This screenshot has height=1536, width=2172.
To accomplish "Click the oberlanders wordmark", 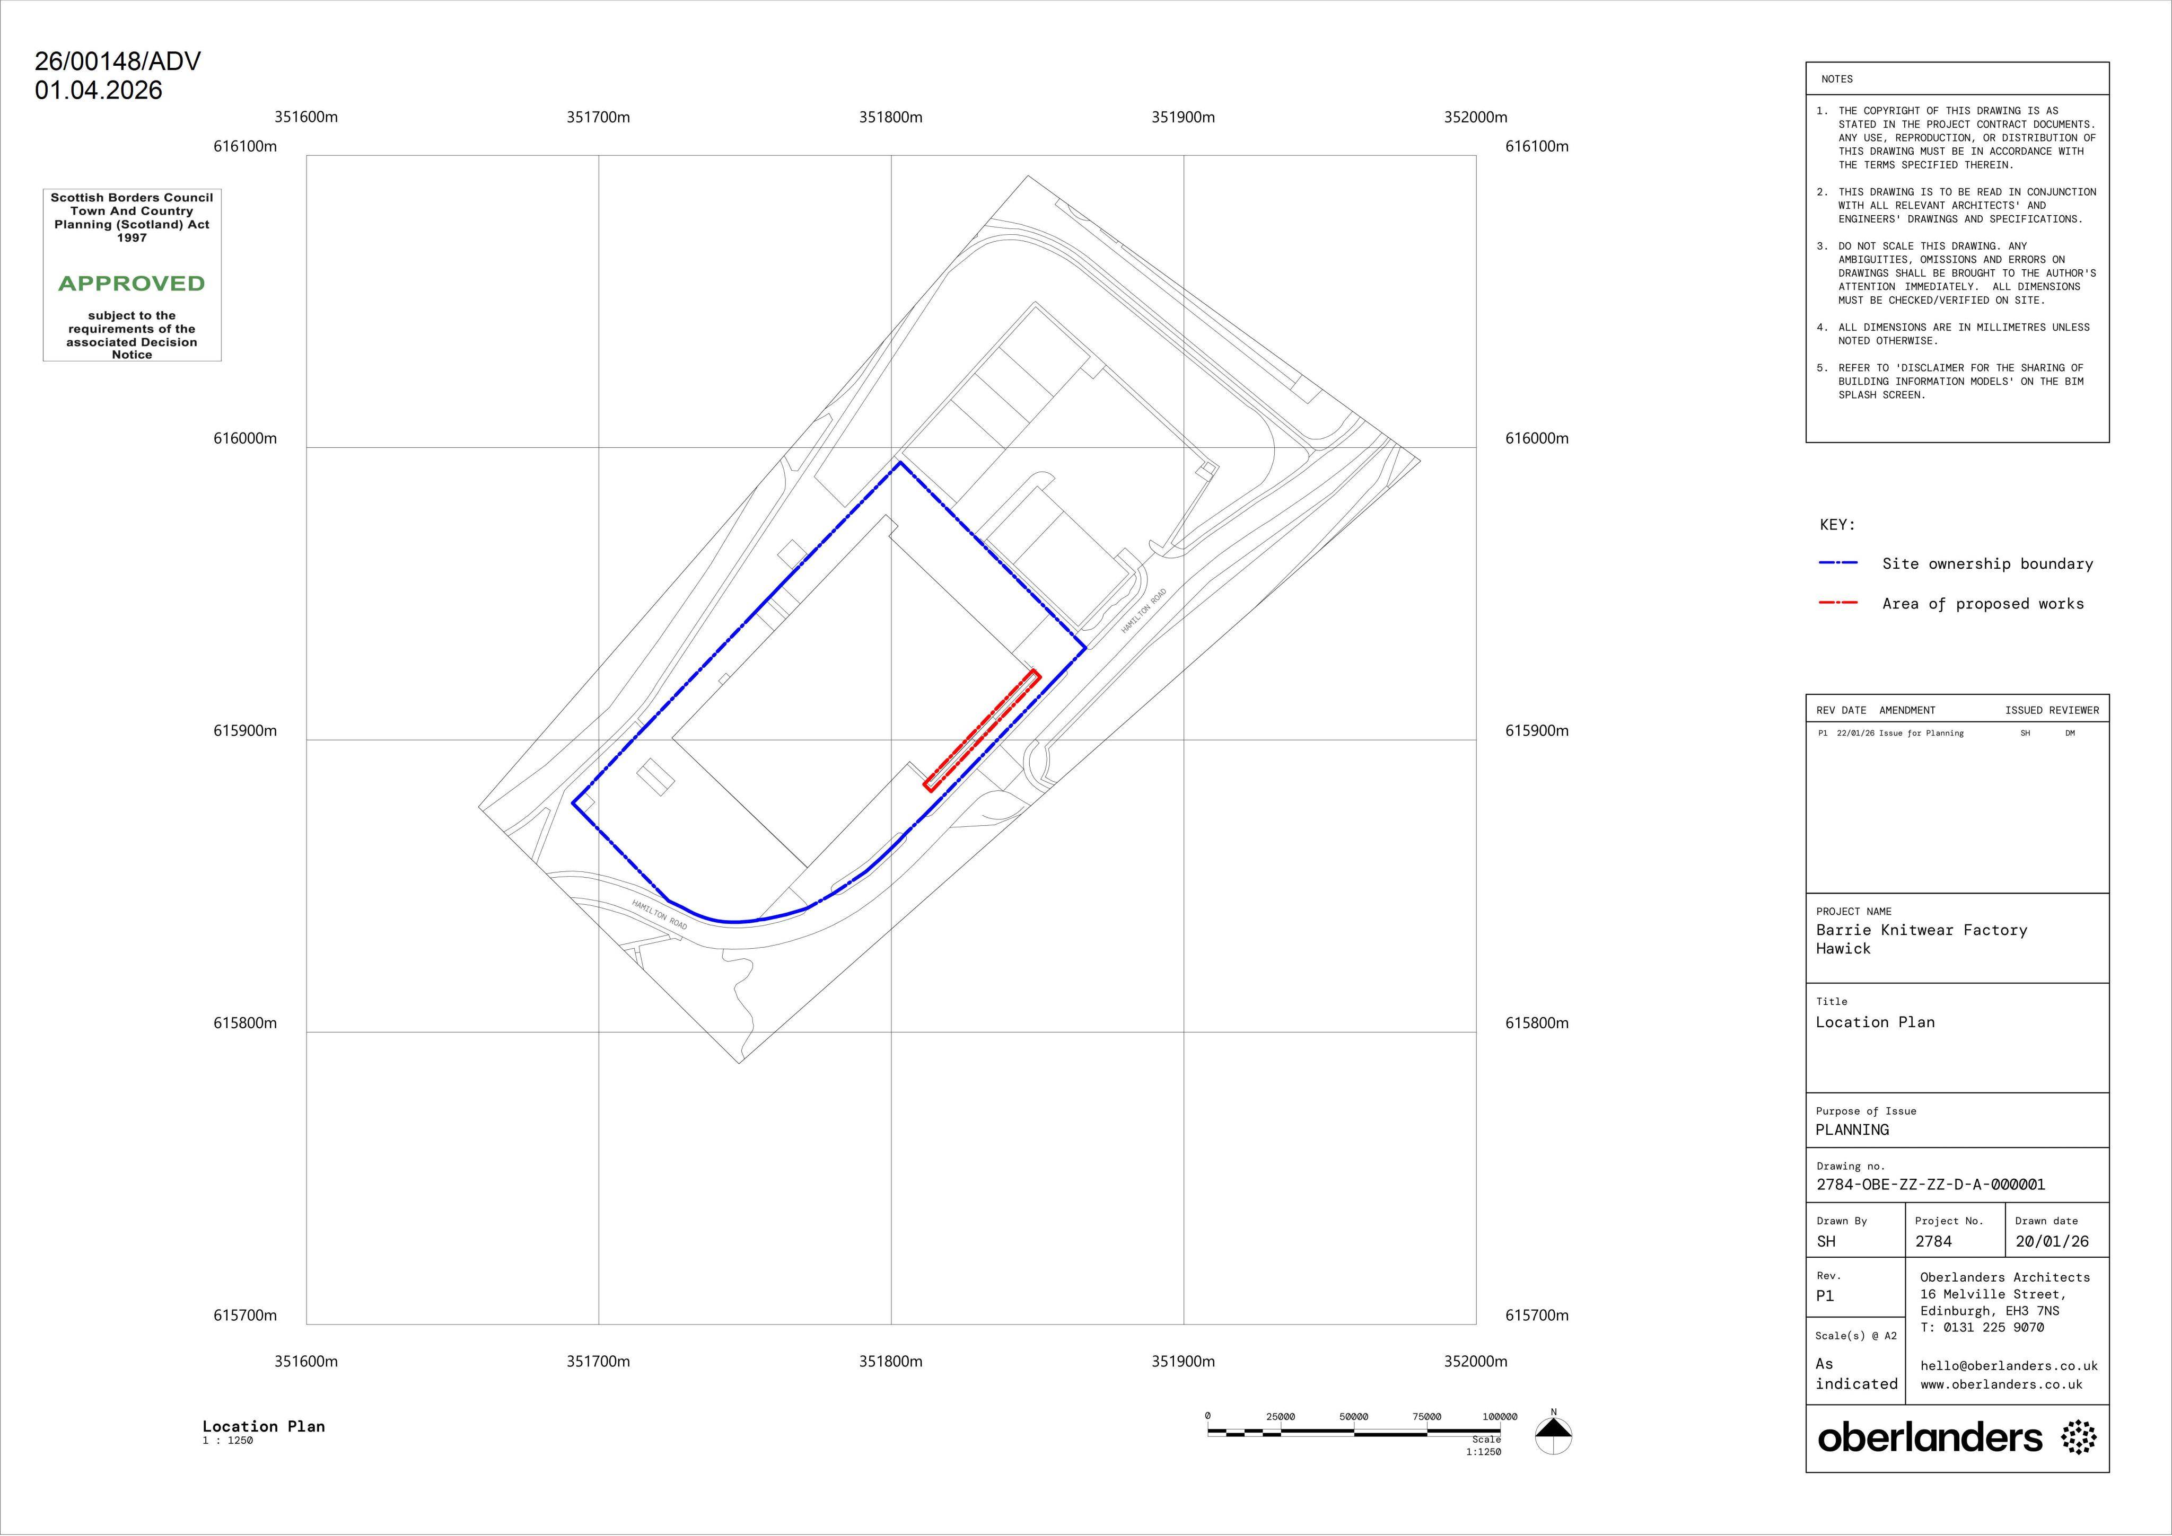I will [x=1930, y=1437].
